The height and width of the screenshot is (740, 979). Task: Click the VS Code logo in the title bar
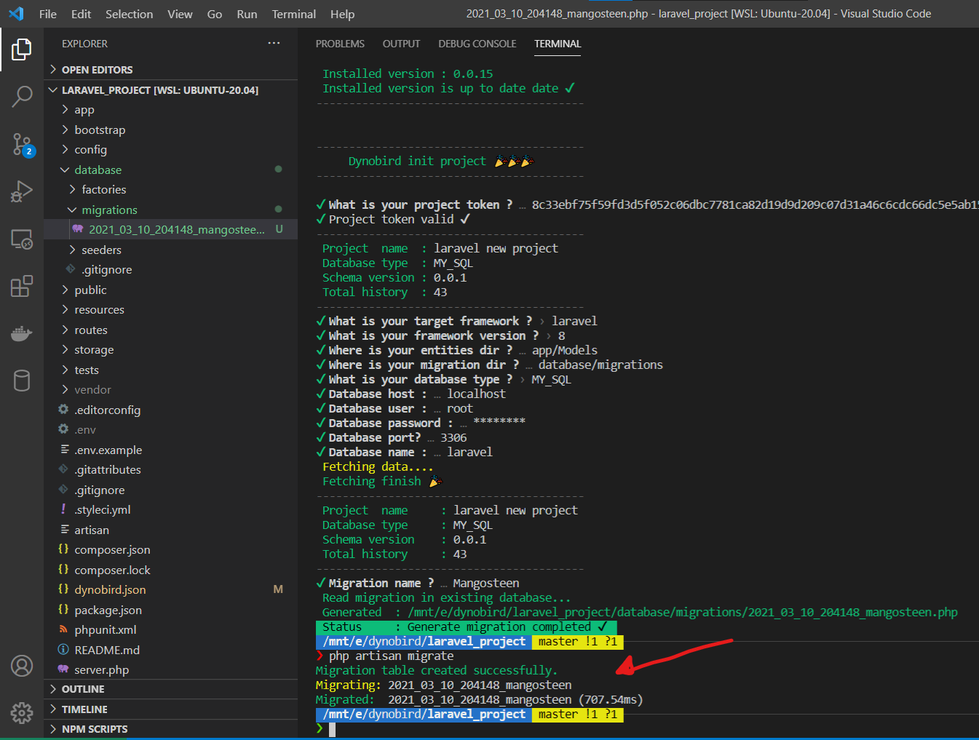pyautogui.click(x=16, y=14)
